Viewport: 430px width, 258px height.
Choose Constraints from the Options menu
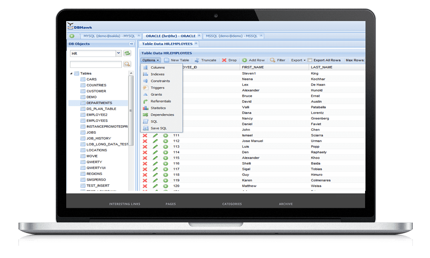coord(160,81)
